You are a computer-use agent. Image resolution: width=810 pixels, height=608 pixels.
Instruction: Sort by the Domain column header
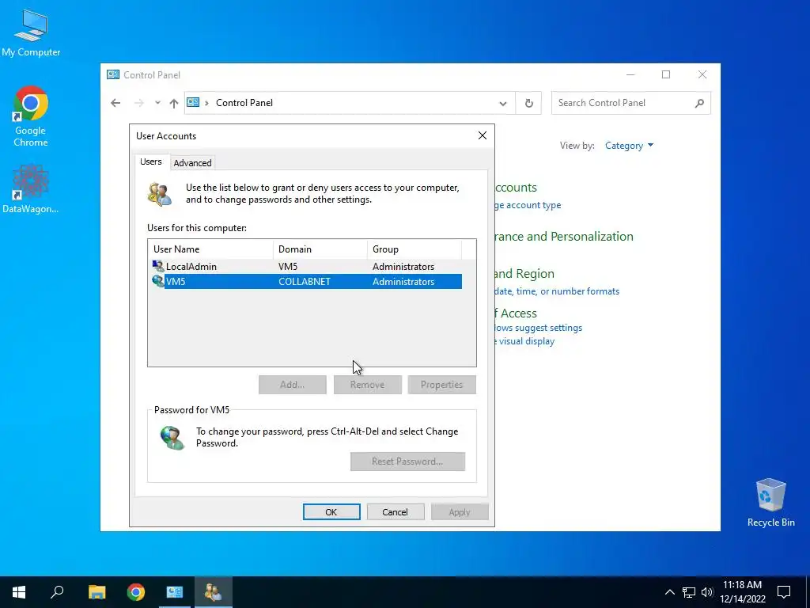click(x=320, y=249)
